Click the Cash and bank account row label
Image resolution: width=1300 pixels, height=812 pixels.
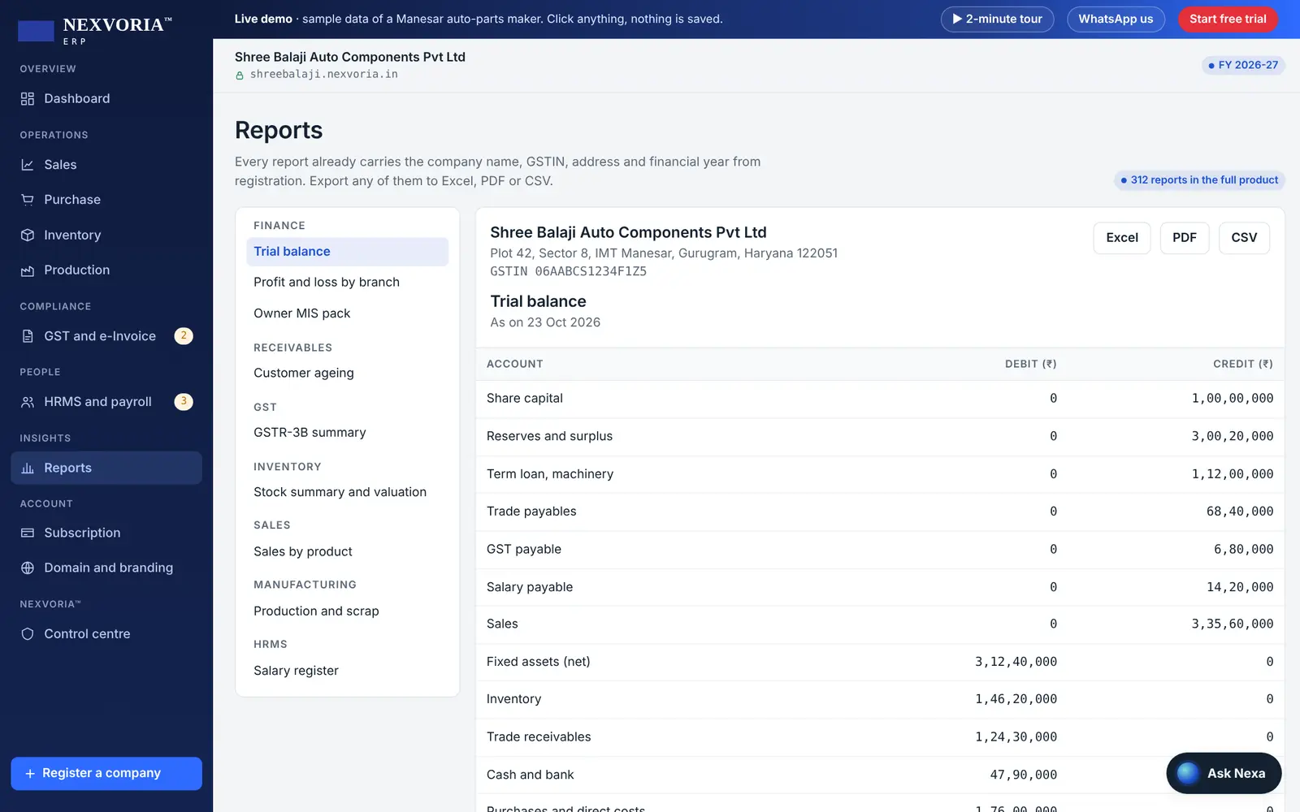pyautogui.click(x=531, y=775)
